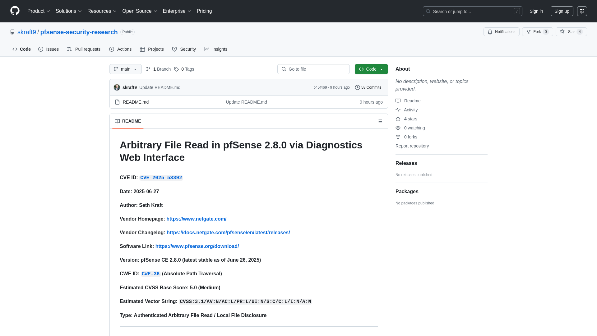Expand the Solutions menu
This screenshot has width=597, height=336.
68,11
